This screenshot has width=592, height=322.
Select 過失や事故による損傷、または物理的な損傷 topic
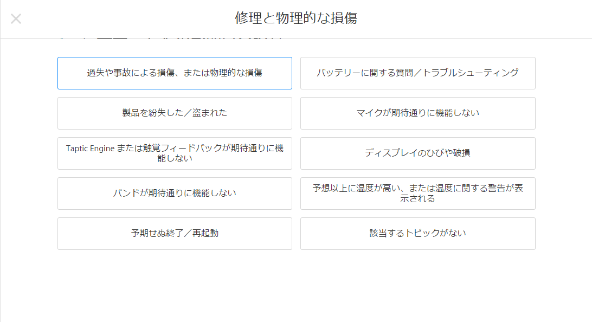tap(175, 73)
